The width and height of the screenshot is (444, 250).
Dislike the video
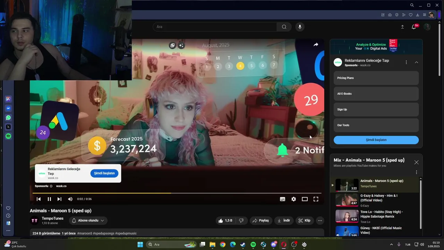coord(241,220)
